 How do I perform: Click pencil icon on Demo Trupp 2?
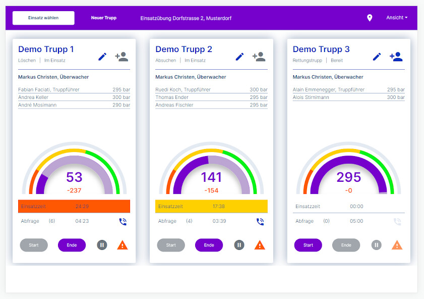tap(239, 57)
